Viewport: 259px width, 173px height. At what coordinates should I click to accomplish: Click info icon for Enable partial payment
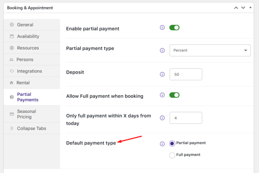(162, 27)
